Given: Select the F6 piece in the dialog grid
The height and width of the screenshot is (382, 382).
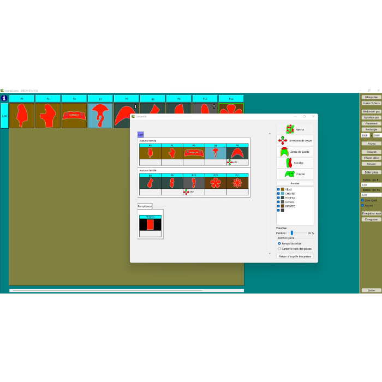Looking at the screenshot, I should (172, 183).
